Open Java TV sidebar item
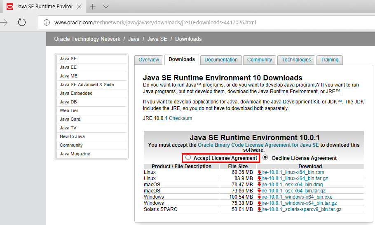 tap(91, 128)
